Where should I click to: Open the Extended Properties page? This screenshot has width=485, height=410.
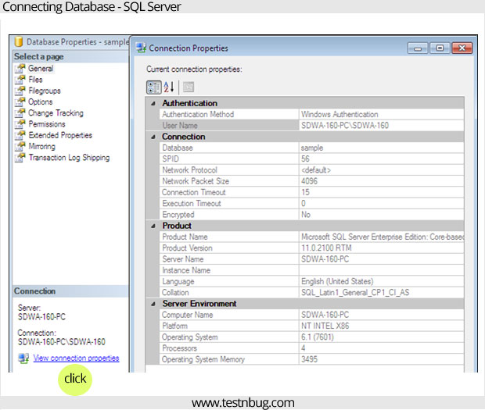[x=60, y=135]
